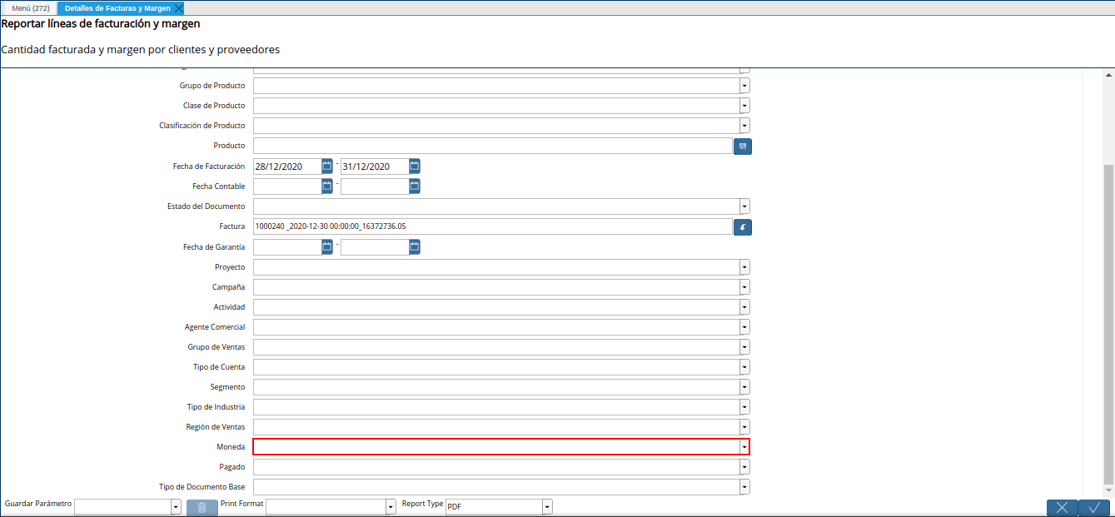This screenshot has height=517, width=1115.
Task: Open the Fecha Contable end calendar icon
Action: 415,186
